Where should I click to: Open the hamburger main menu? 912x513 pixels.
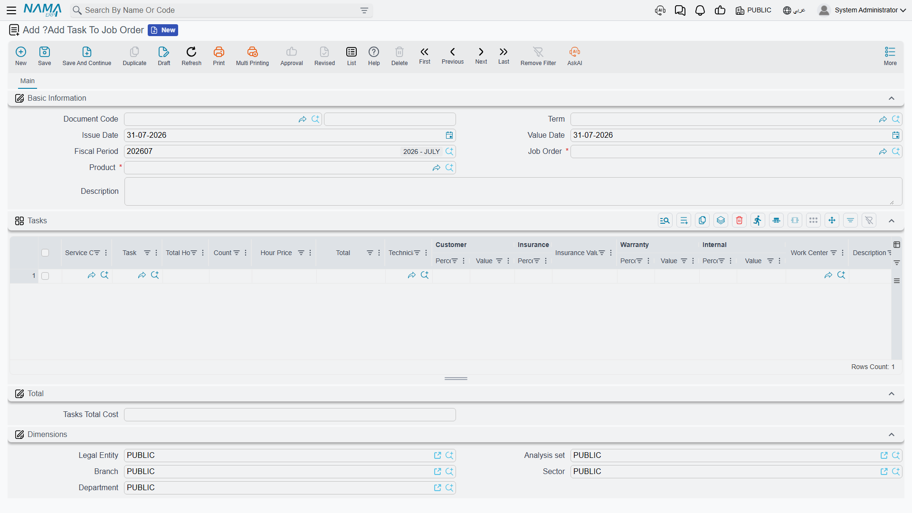[x=12, y=10]
